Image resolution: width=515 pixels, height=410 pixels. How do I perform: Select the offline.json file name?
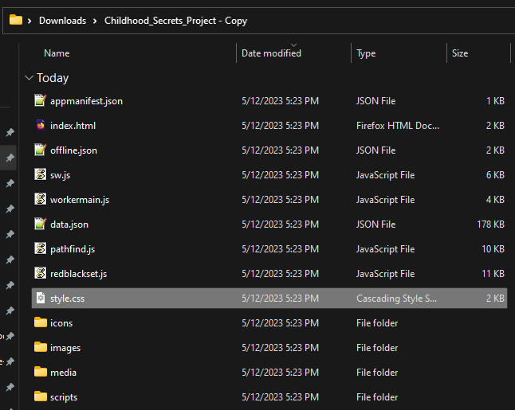point(73,150)
